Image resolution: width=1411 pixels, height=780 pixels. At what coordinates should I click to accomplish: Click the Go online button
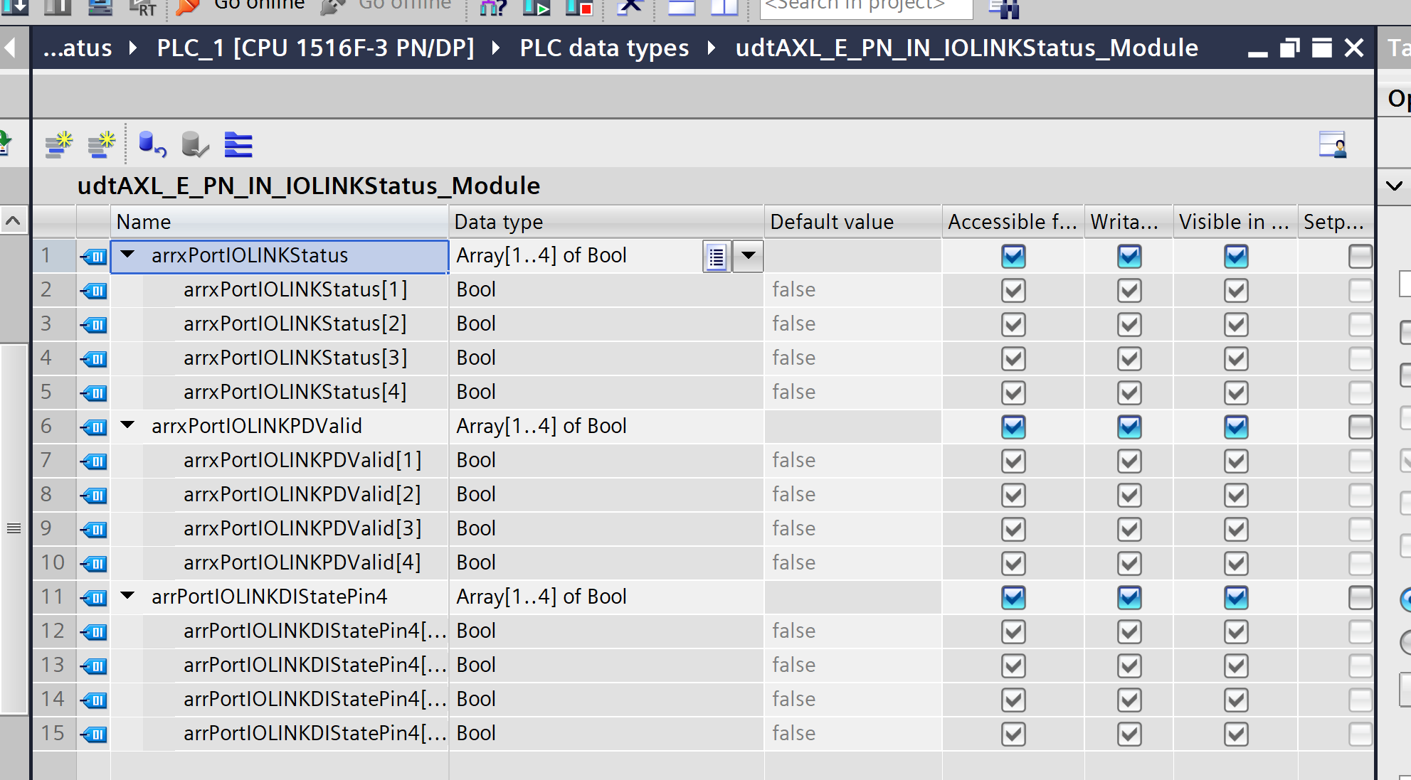point(242,6)
